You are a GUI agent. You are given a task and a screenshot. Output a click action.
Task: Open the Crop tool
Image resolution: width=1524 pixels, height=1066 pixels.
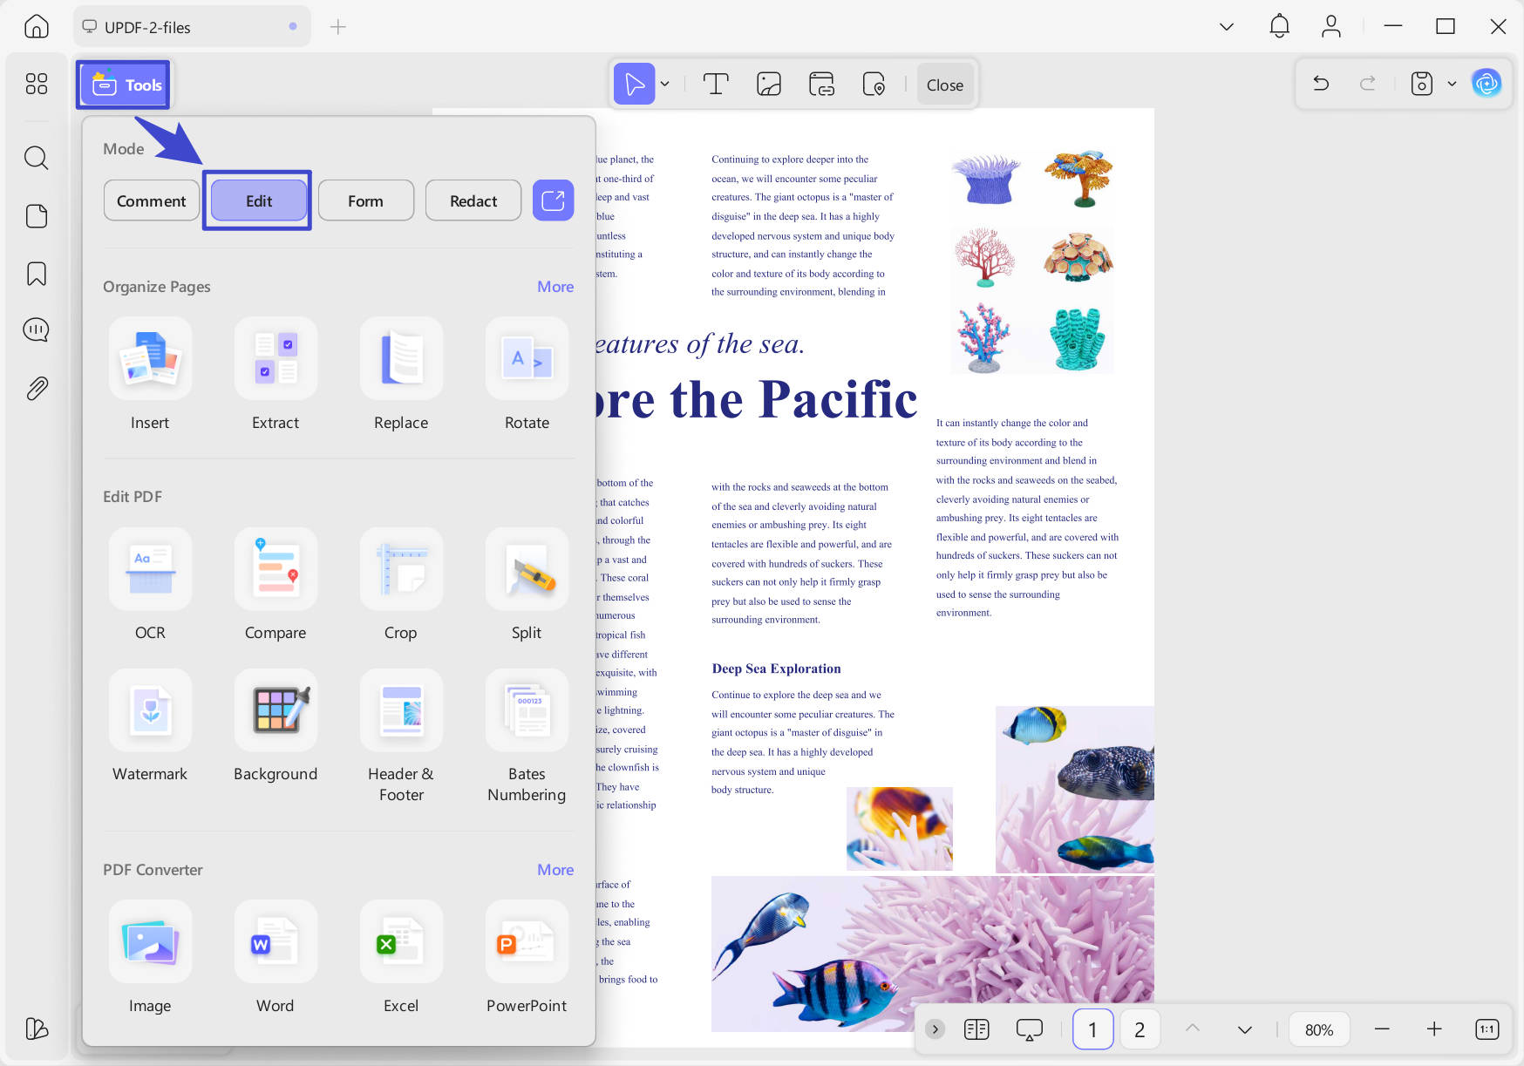pyautogui.click(x=401, y=586)
